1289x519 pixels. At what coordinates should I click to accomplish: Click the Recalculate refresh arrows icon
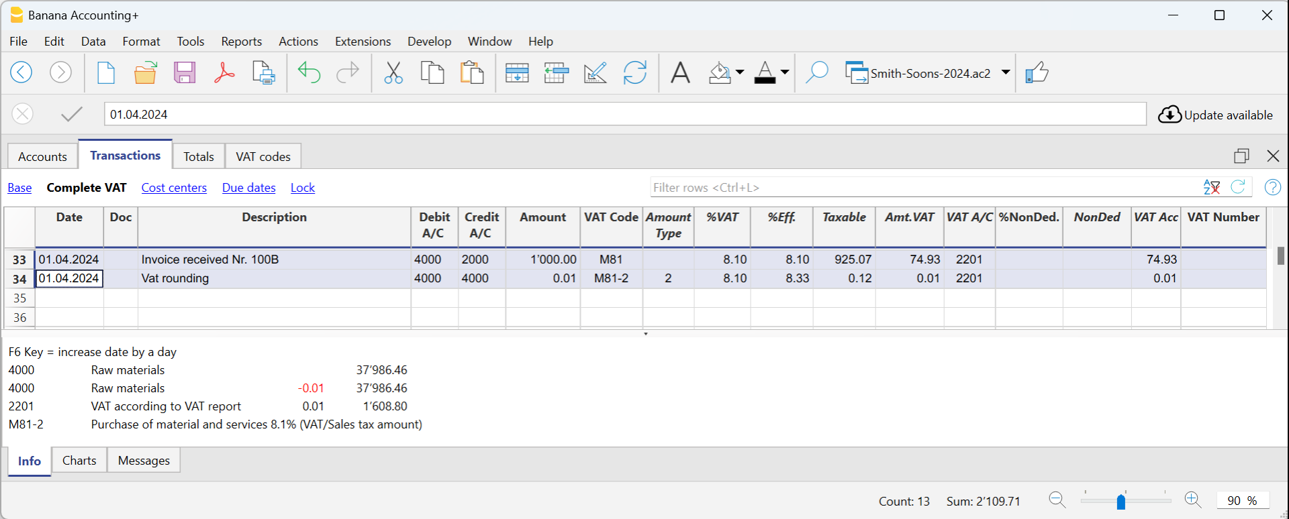[634, 72]
